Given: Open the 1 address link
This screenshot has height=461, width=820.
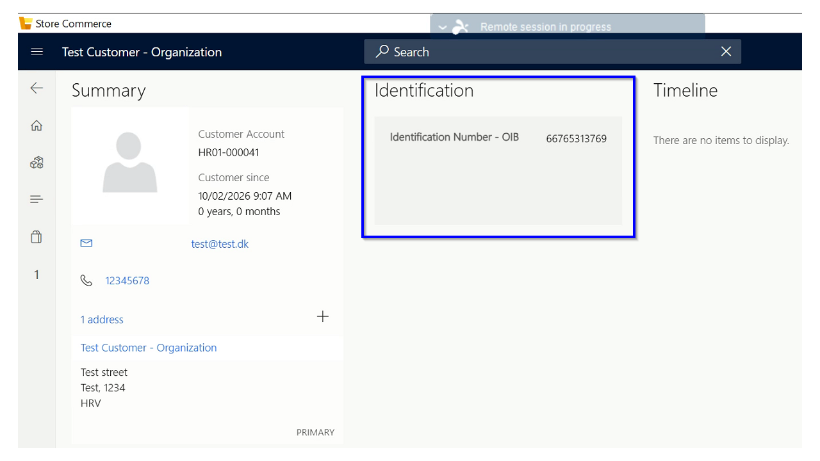Looking at the screenshot, I should point(102,319).
